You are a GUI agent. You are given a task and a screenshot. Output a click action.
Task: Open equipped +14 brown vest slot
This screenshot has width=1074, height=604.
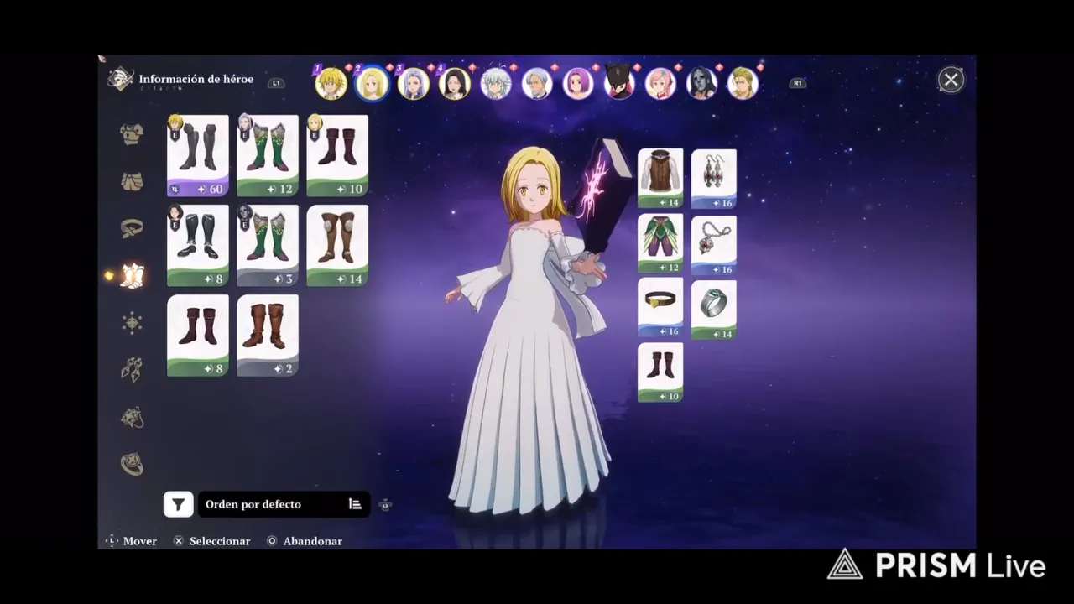pos(660,179)
